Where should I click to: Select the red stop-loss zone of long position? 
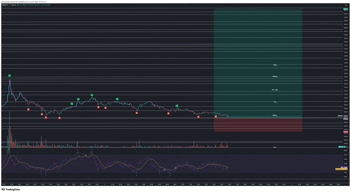tap(258, 124)
